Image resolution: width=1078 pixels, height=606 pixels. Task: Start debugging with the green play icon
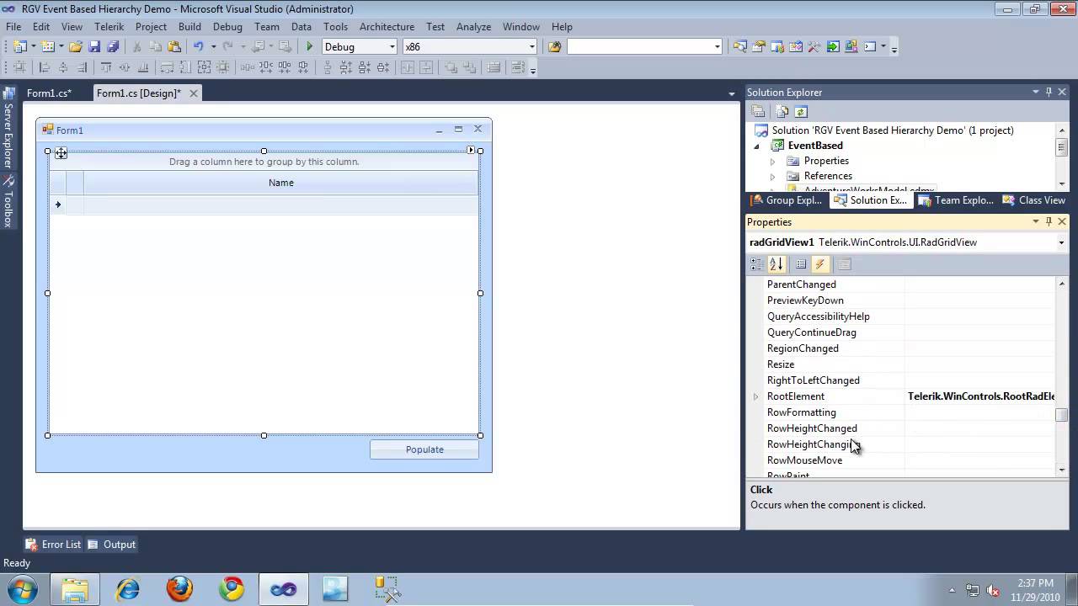[x=310, y=47]
